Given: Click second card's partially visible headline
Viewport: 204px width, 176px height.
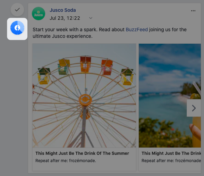Looking at the screenshot, I should pos(171,153).
